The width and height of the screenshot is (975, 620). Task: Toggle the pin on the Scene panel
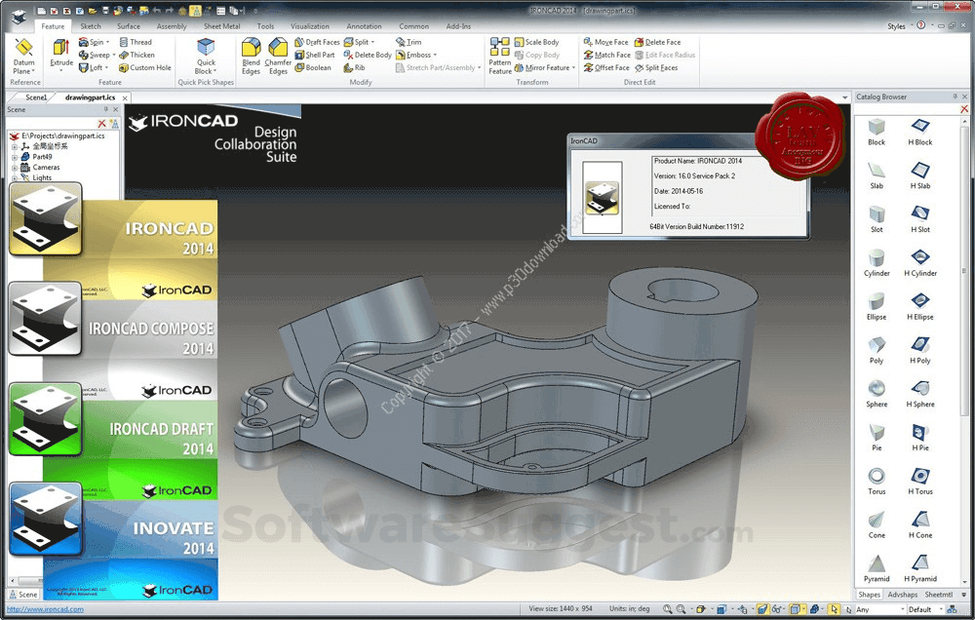pyautogui.click(x=106, y=109)
